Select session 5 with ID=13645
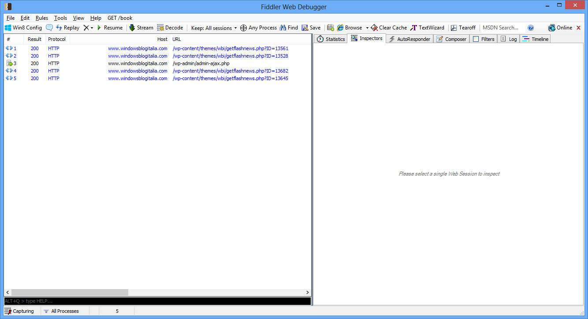The height and width of the screenshot is (319, 588). click(157, 78)
